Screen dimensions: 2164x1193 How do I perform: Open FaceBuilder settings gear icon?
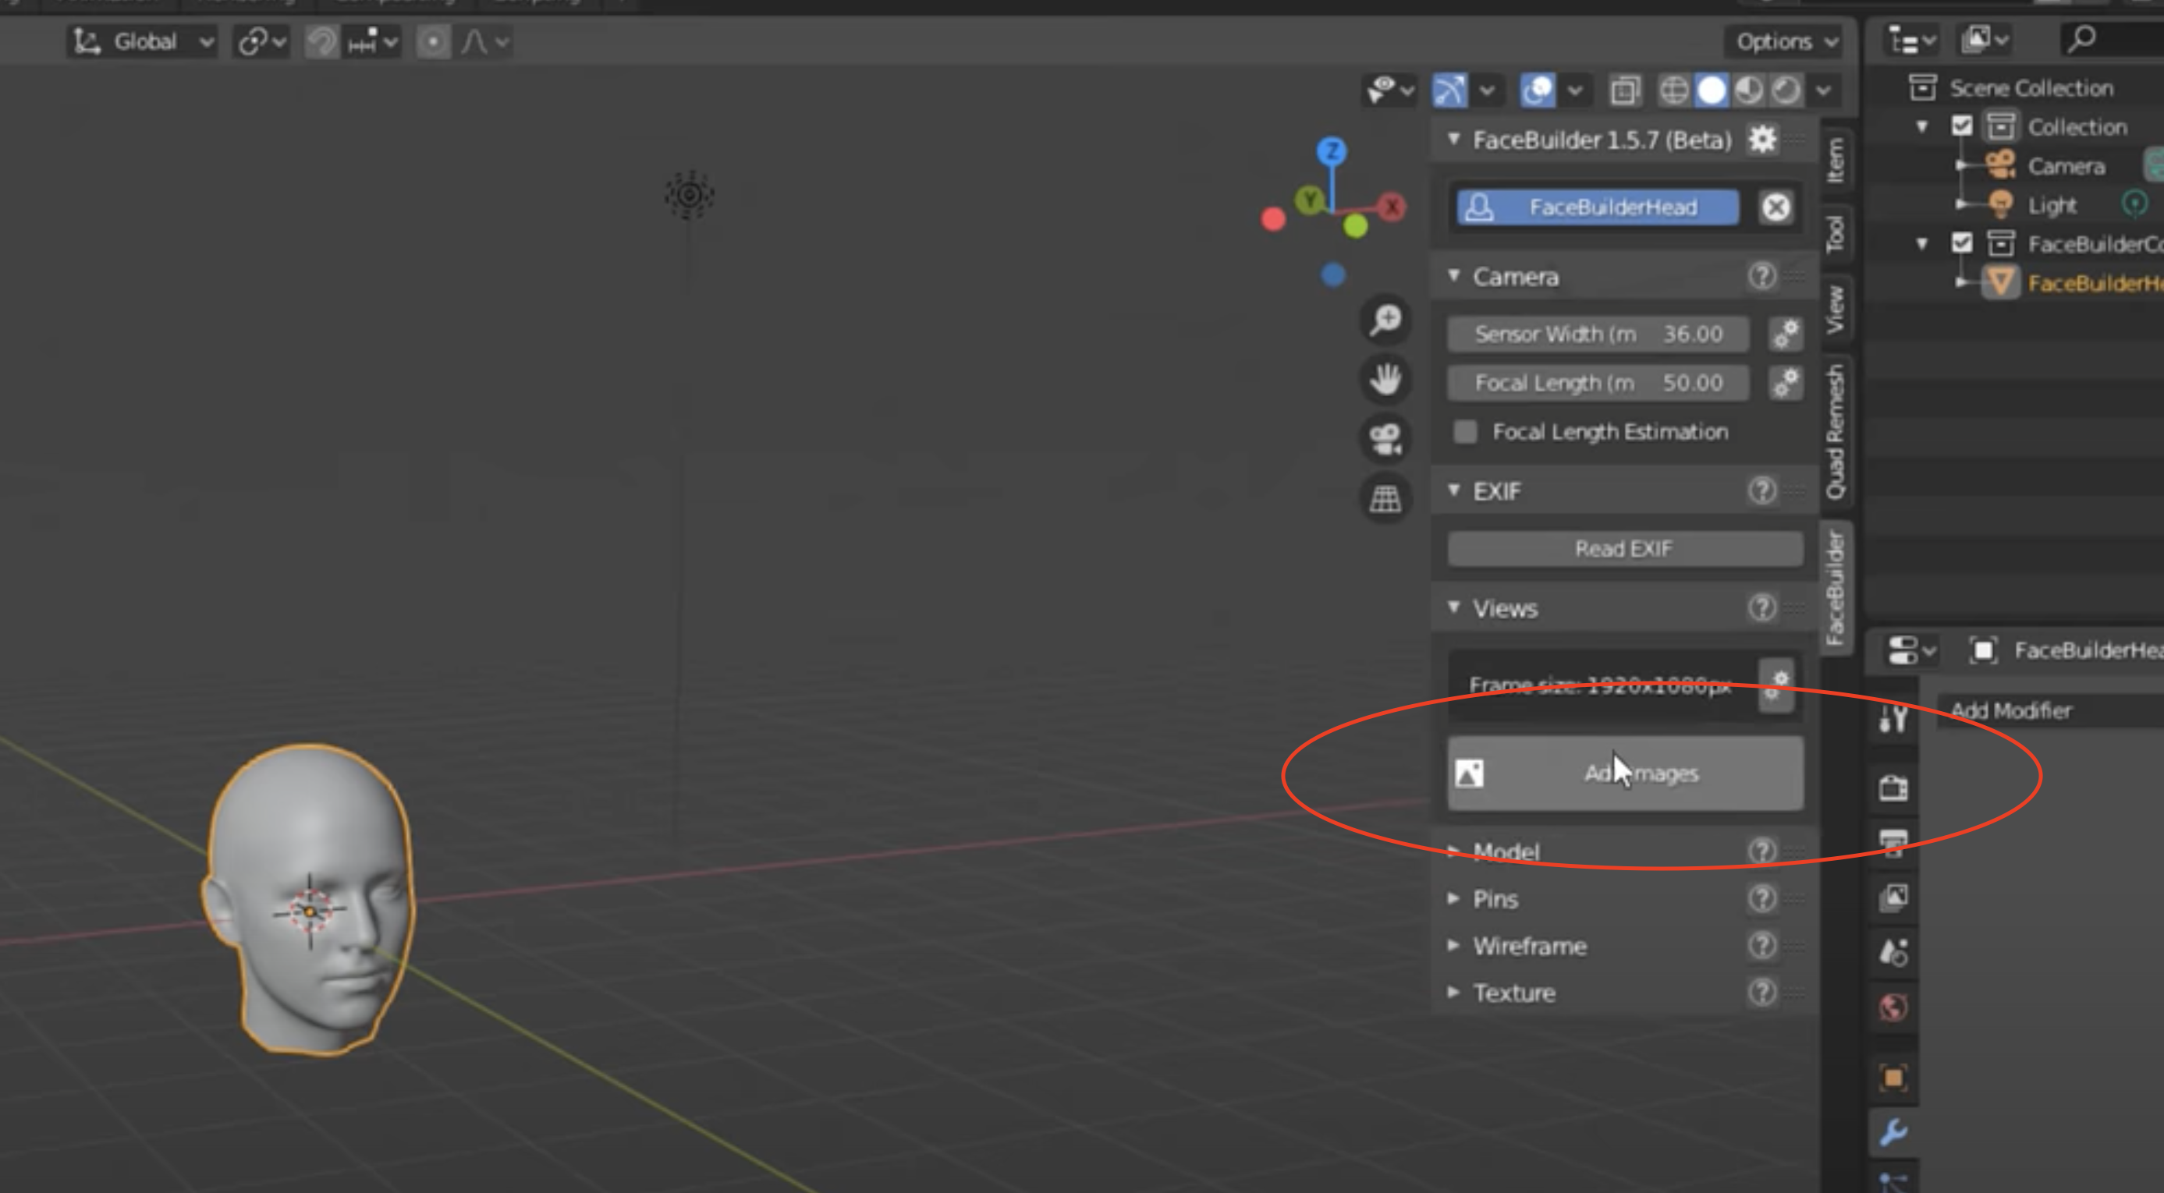coord(1762,140)
